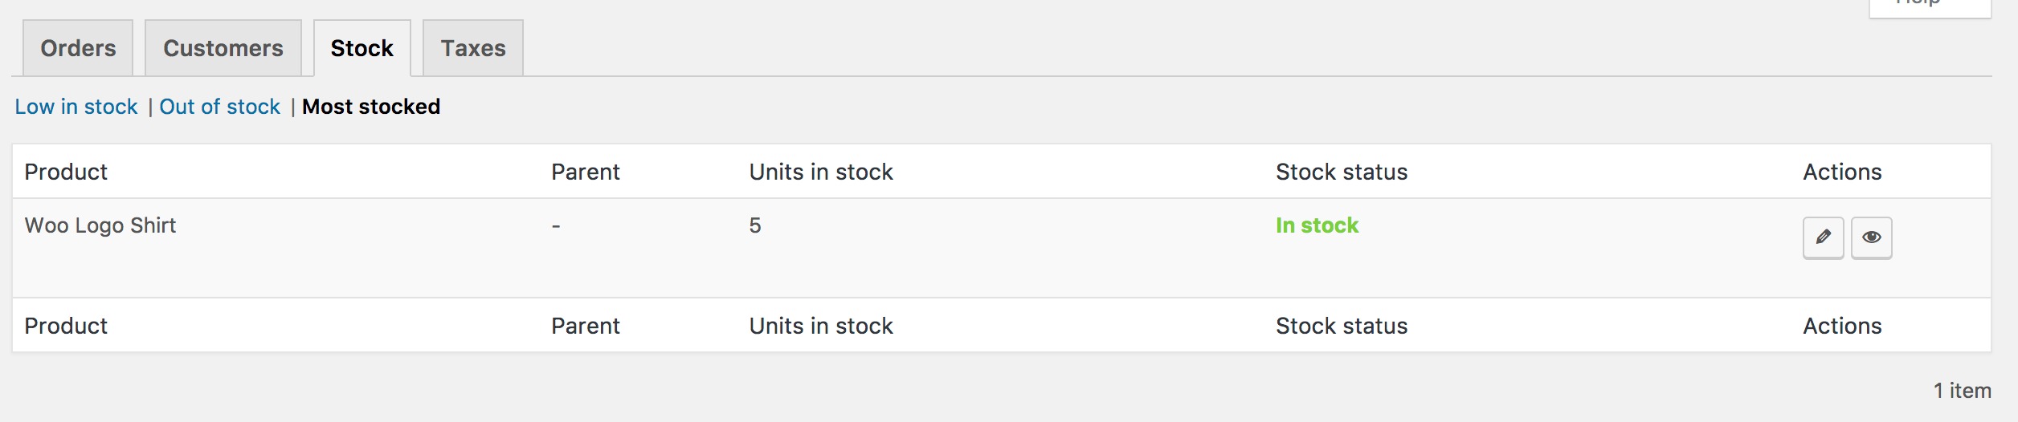Viewport: 2018px width, 422px height.
Task: Show the Low in stock report
Action: [76, 107]
